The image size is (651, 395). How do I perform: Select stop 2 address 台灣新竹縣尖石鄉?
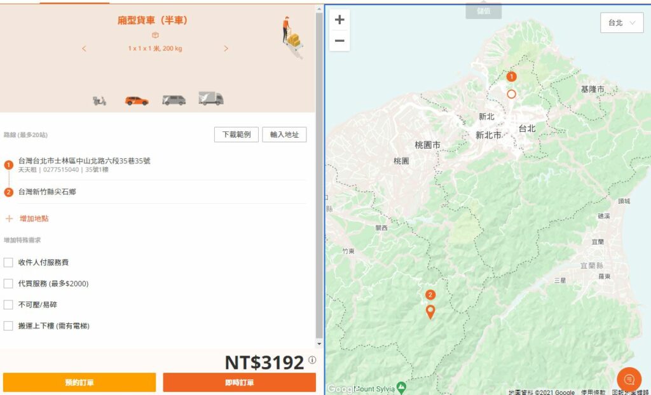click(47, 192)
